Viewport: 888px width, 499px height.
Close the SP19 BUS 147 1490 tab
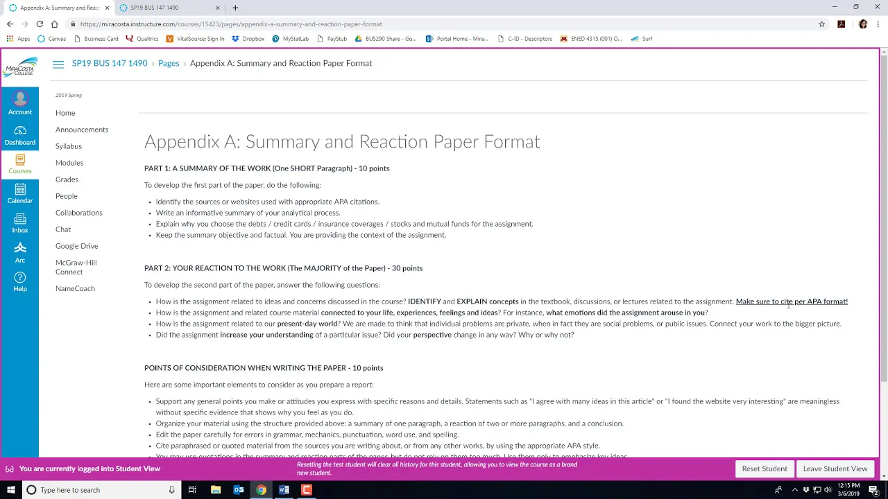218,8
